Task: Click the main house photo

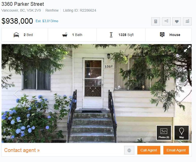Action: pos(97,93)
